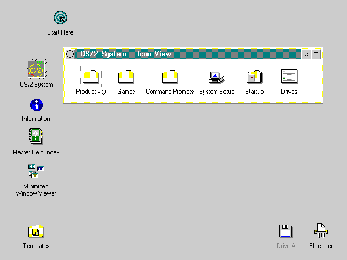This screenshot has height=260, width=347.
Task: Maximize the OS/2 System window
Action: click(316, 54)
